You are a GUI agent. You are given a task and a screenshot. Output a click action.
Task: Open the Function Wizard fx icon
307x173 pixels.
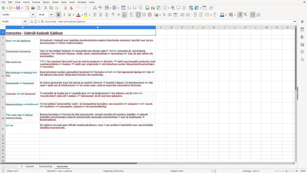[x=32, y=22]
